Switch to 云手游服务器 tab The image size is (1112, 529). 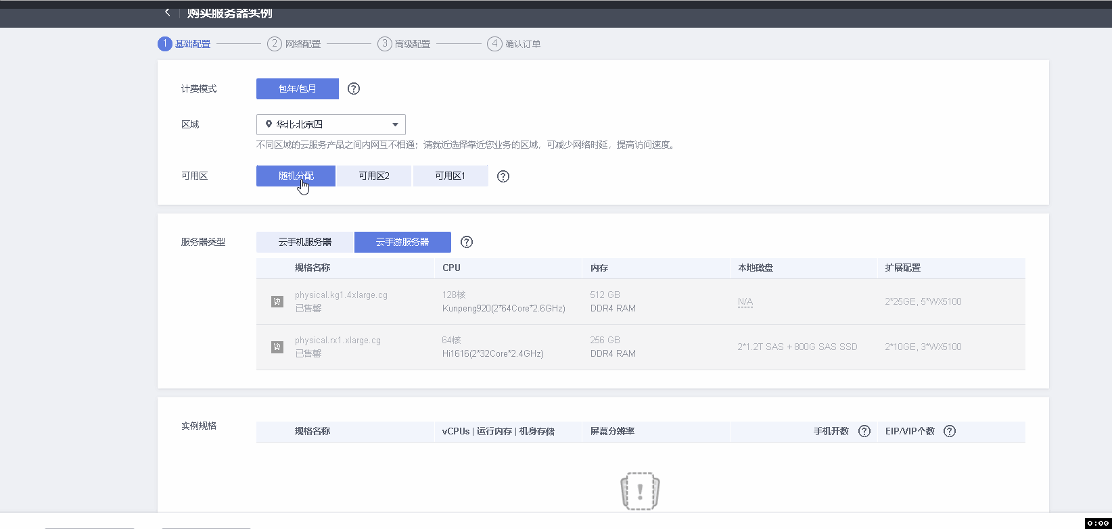[402, 242]
